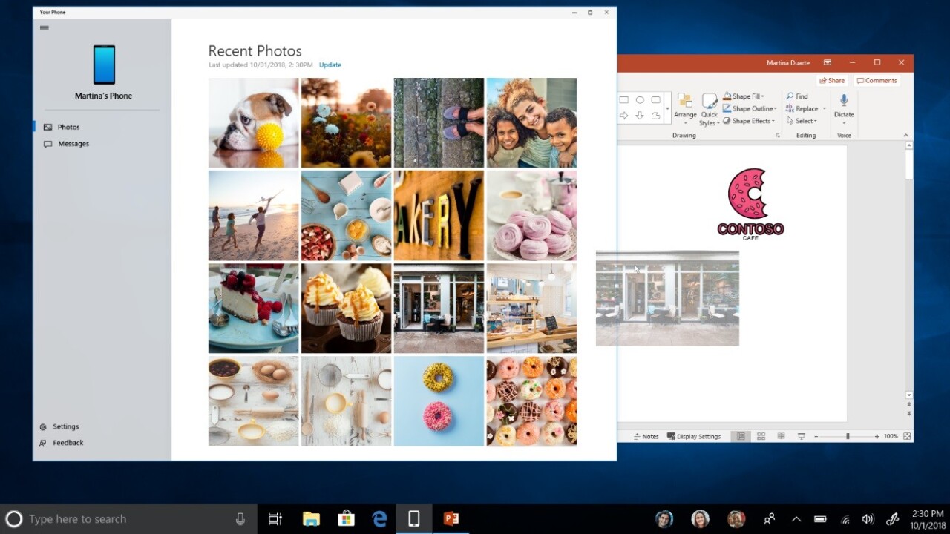The height and width of the screenshot is (534, 950).
Task: Click the Dictate microphone icon
Action: pos(844,101)
